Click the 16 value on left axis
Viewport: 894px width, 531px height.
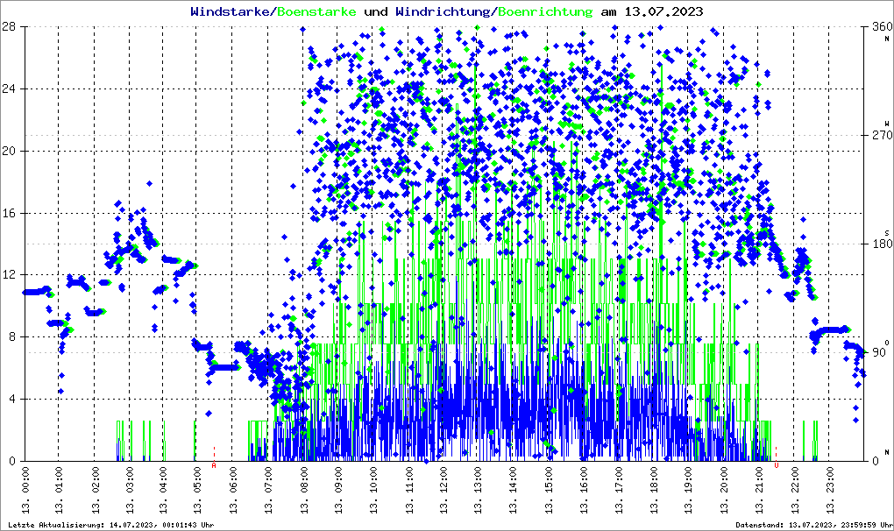[14, 213]
